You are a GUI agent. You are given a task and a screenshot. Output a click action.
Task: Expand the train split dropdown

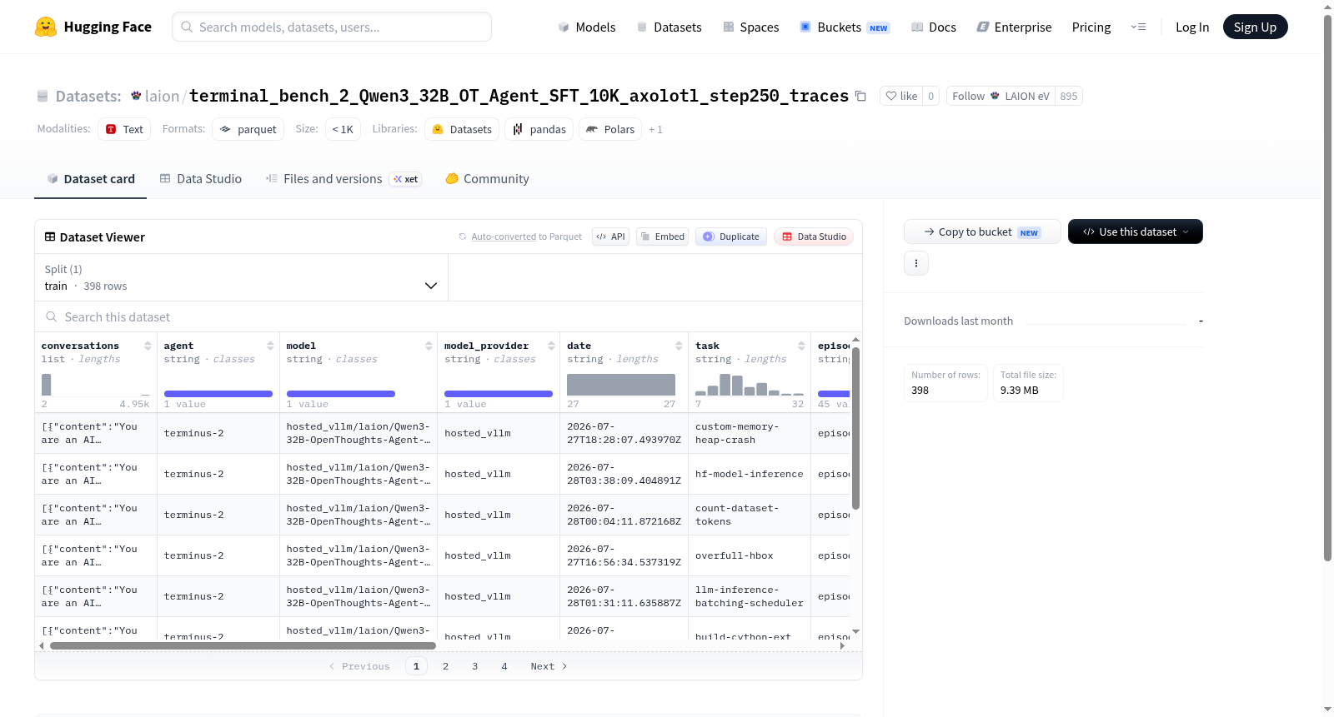click(241, 277)
